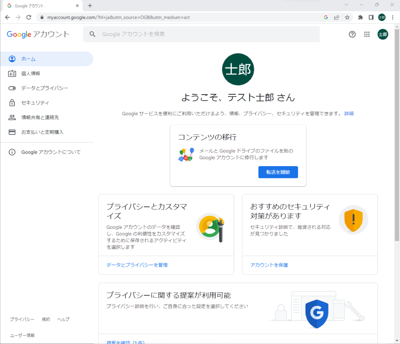Click the share page icon in address bar

pos(336,17)
